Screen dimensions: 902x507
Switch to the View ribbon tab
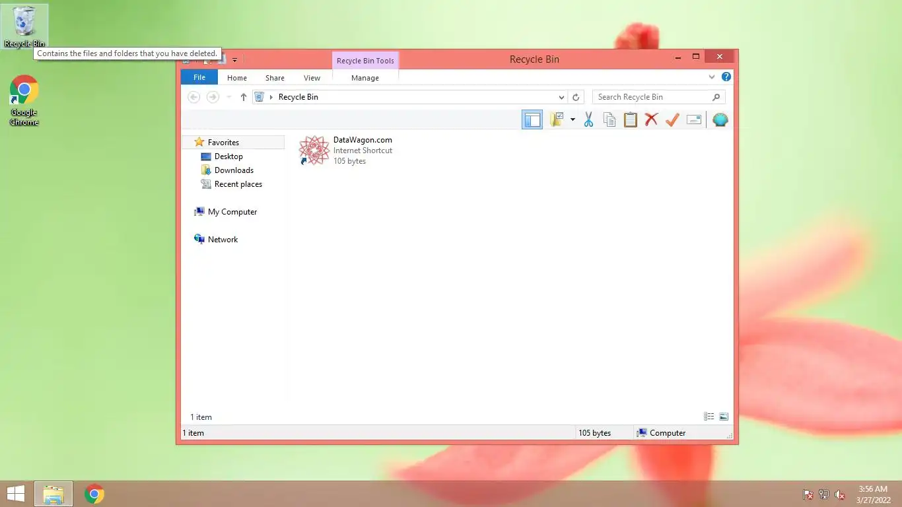pyautogui.click(x=312, y=78)
